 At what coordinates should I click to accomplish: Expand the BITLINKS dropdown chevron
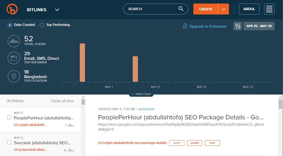[57, 10]
